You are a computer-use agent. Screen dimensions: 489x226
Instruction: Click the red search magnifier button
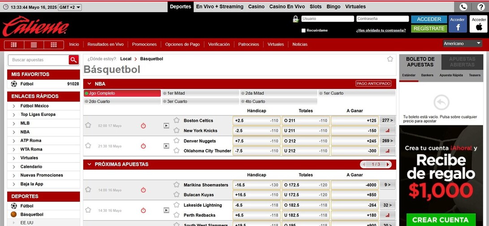74,60
